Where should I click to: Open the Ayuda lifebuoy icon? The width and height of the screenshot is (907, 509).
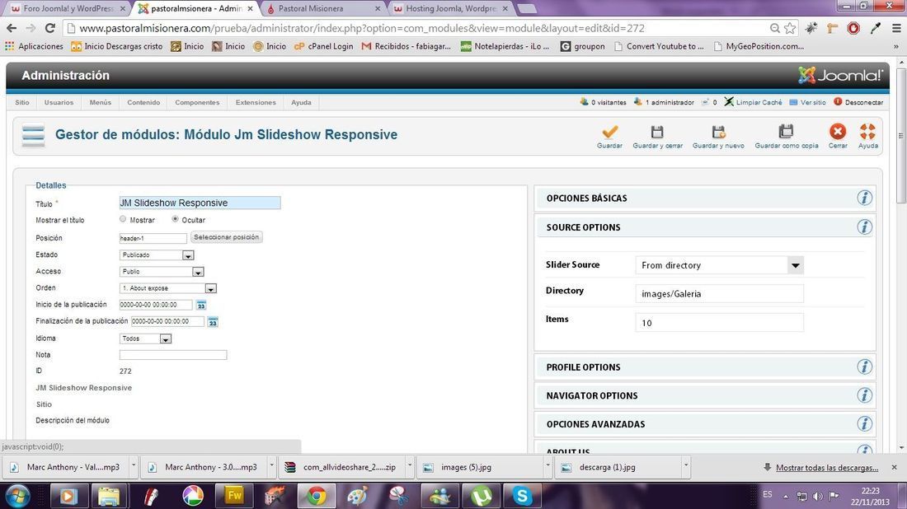click(867, 131)
